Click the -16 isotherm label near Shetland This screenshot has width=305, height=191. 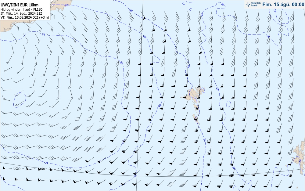(x=300, y=161)
